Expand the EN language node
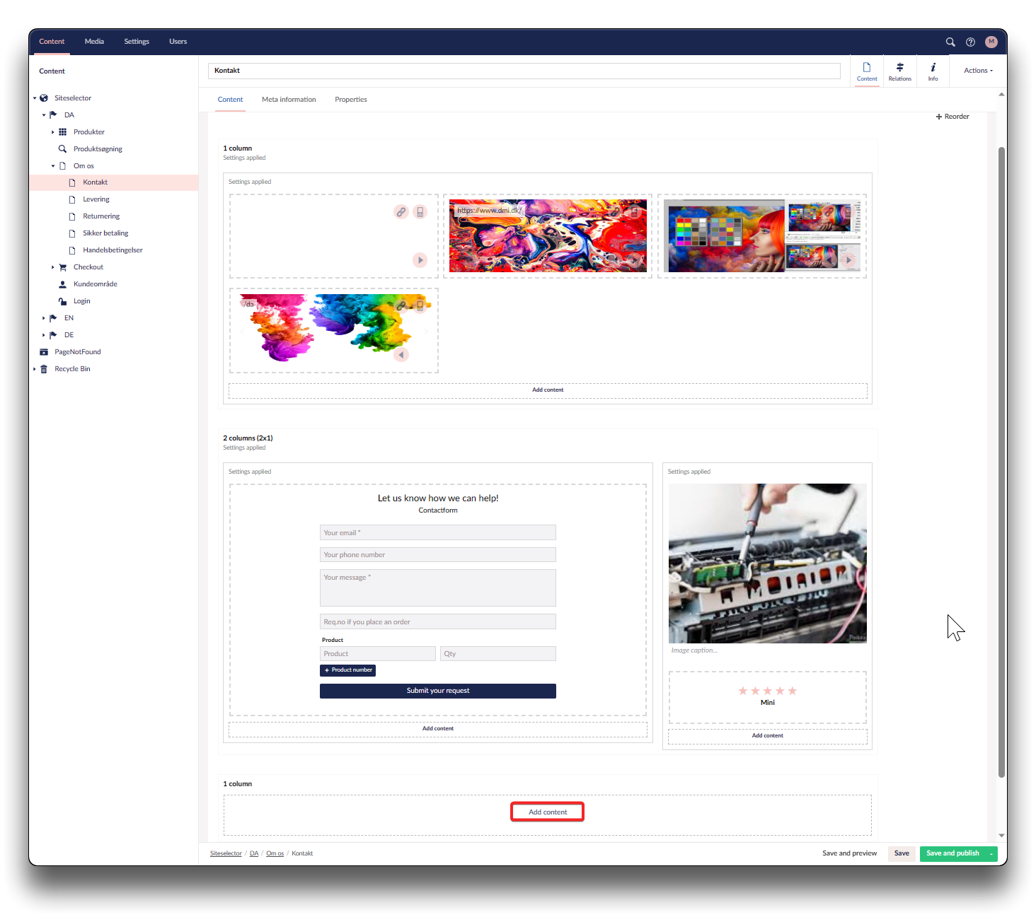1036x917 pixels. tap(44, 318)
